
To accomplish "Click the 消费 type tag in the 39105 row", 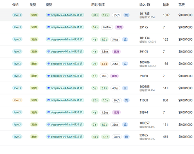I will 34,51.
